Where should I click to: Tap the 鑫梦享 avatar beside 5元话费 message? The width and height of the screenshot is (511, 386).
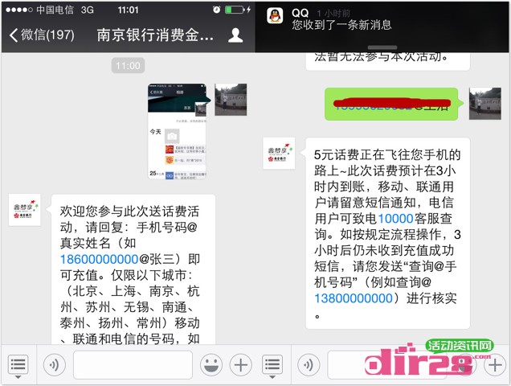point(279,154)
